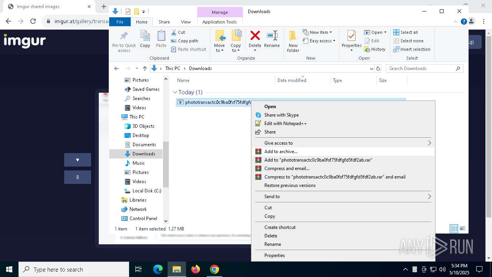Open the Copy to dropdown
The image size is (492, 277).
(236, 48)
